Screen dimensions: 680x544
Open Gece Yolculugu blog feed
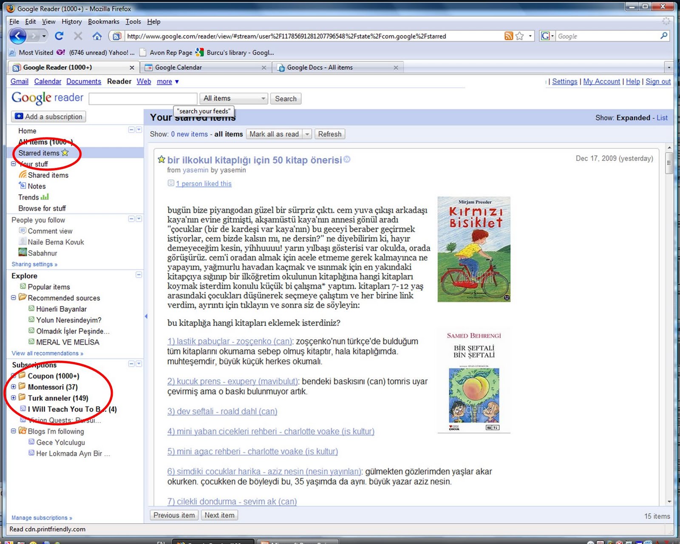[60, 442]
